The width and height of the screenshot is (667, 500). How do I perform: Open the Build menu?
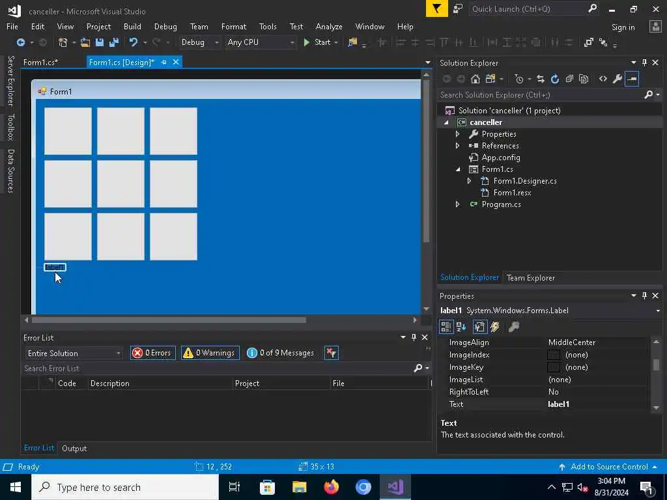pos(132,26)
